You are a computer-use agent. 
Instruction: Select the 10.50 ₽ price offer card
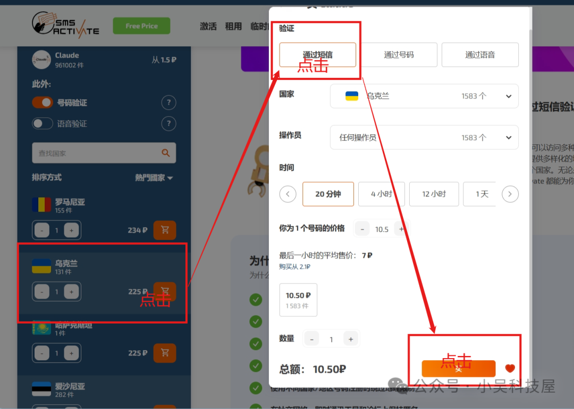point(298,300)
